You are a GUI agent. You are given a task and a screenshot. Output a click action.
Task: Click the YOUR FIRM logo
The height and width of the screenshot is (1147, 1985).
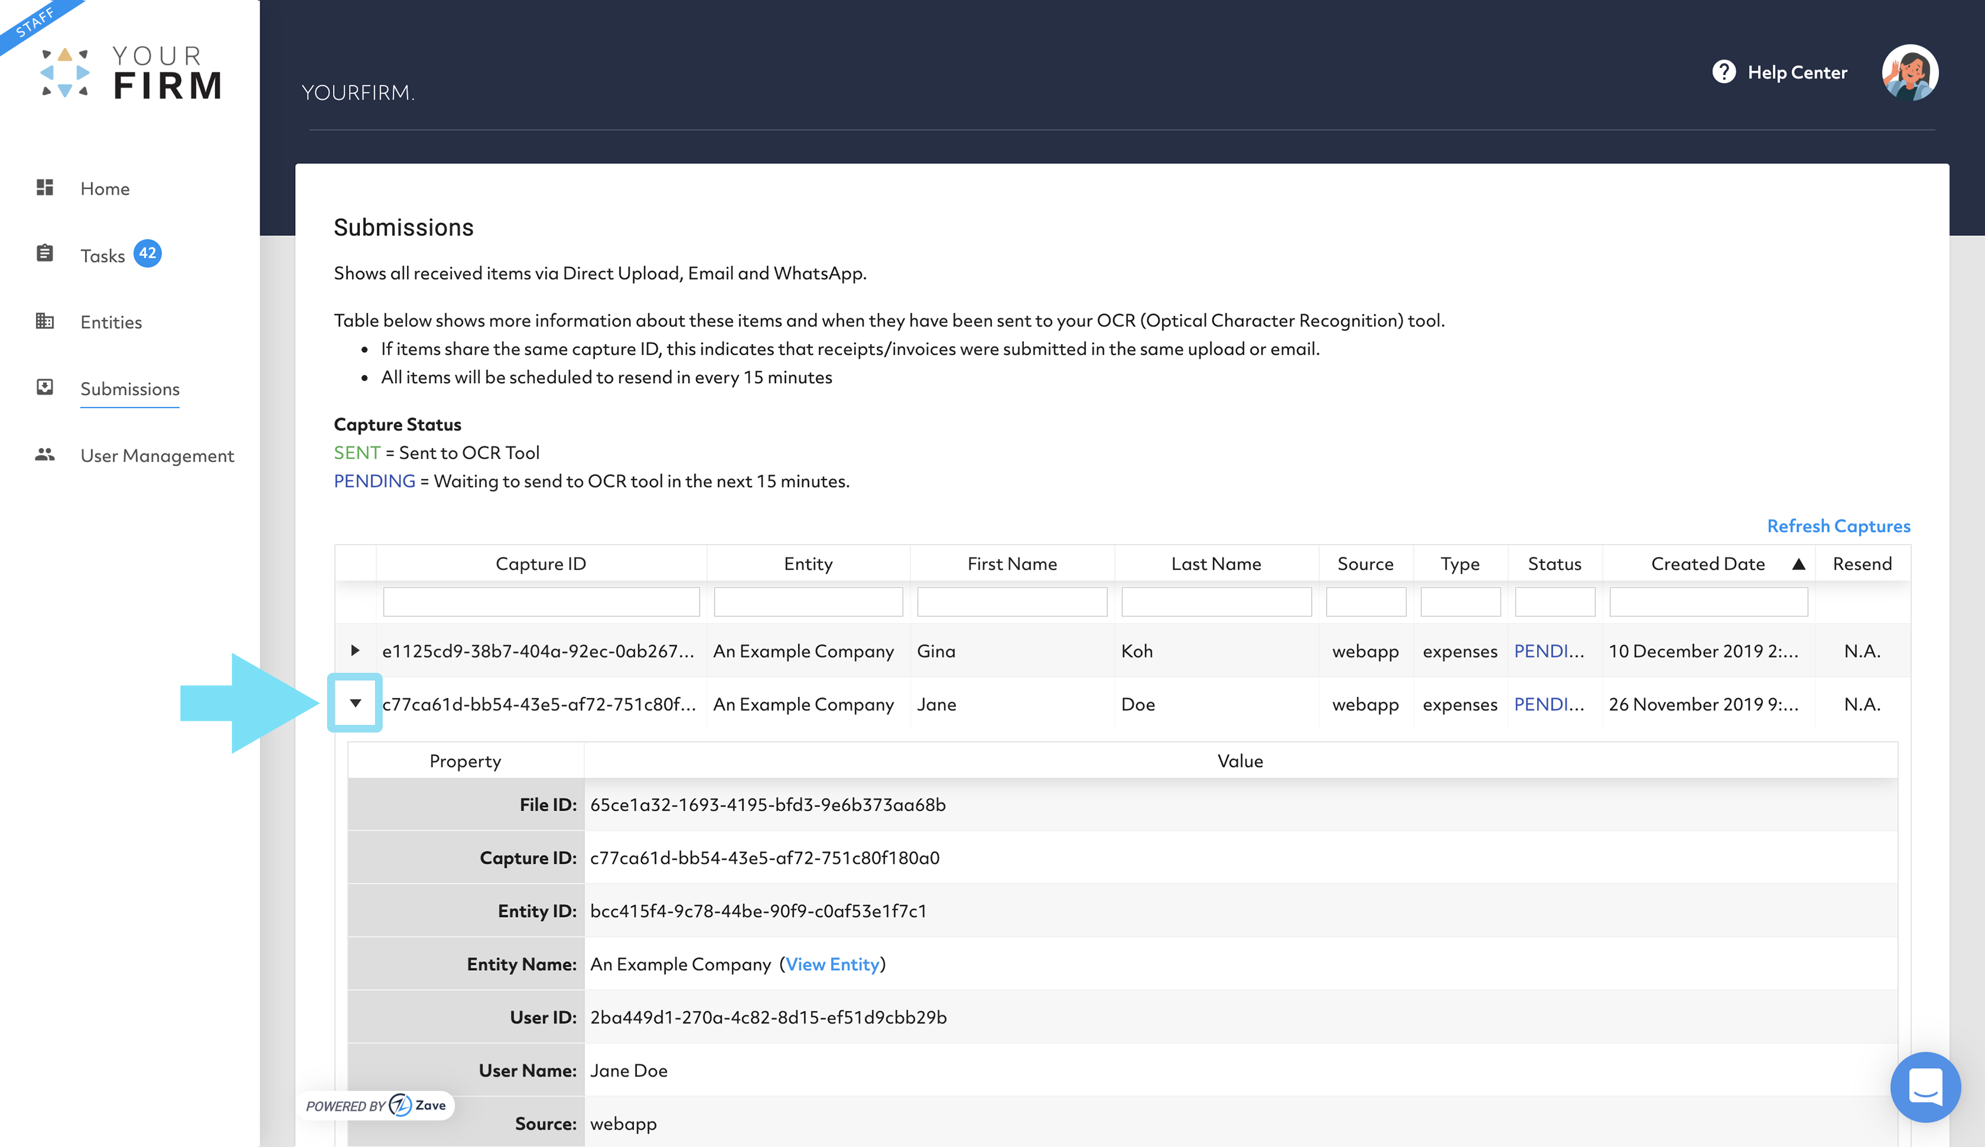pos(131,72)
